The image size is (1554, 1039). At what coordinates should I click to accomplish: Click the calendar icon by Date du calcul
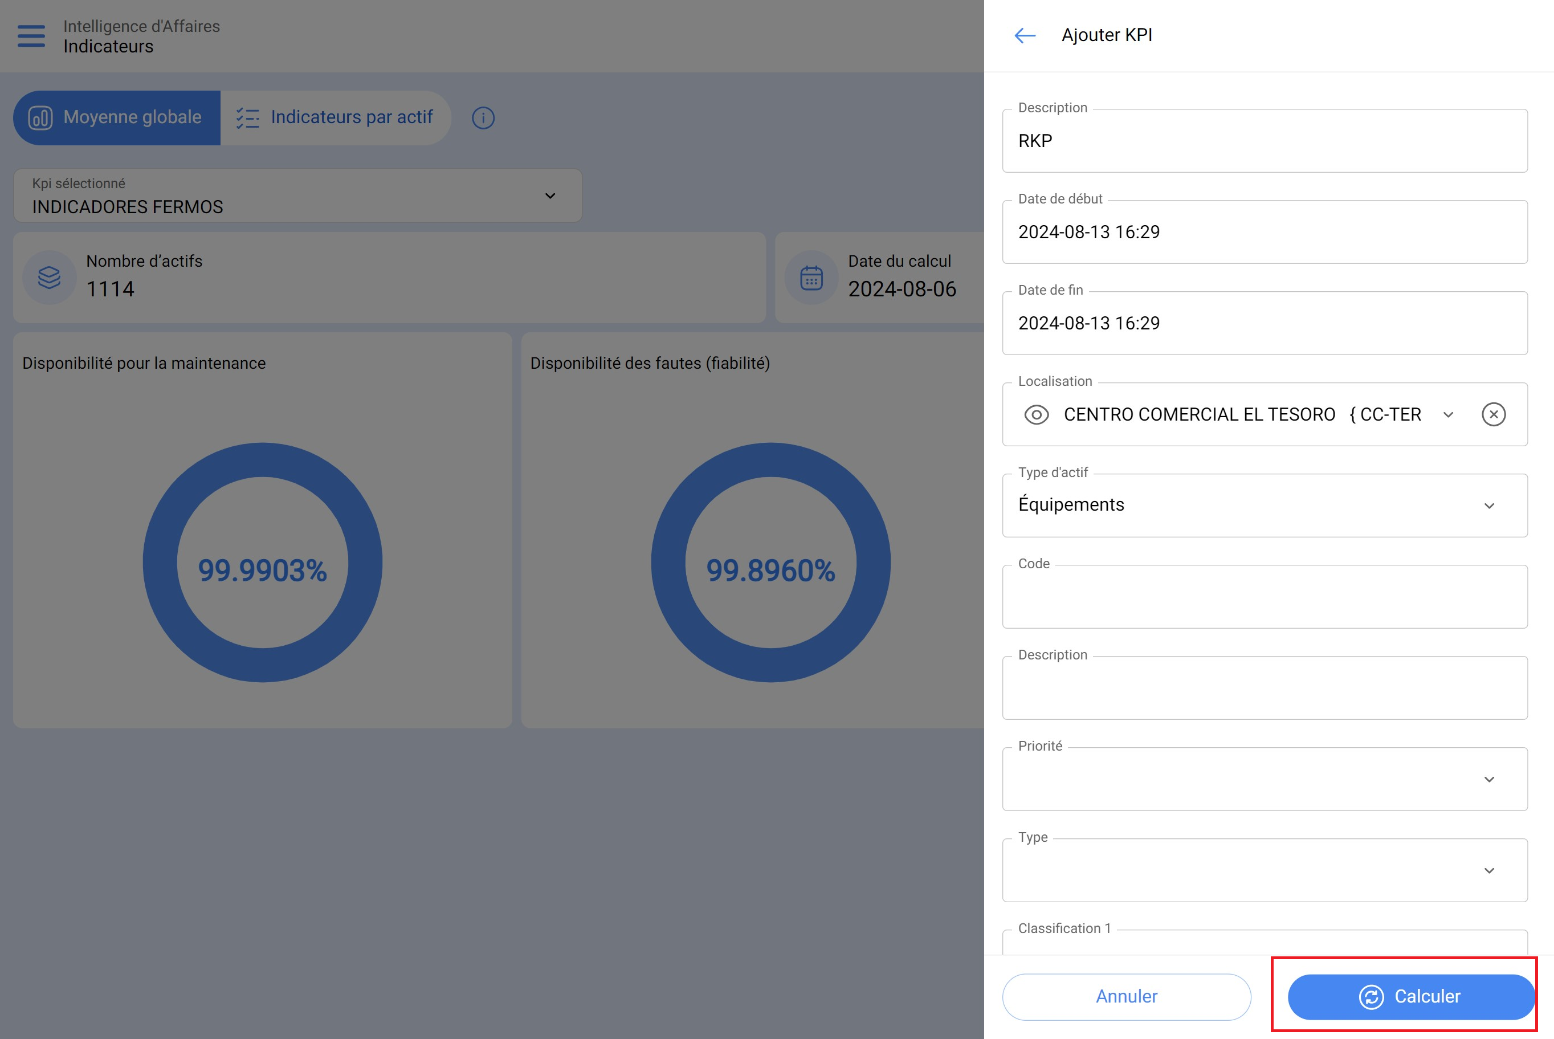[x=811, y=278]
